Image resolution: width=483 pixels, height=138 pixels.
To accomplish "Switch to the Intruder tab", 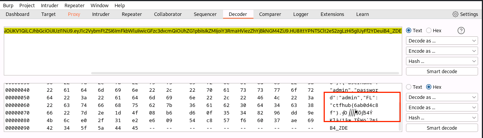I will [x=101, y=14].
